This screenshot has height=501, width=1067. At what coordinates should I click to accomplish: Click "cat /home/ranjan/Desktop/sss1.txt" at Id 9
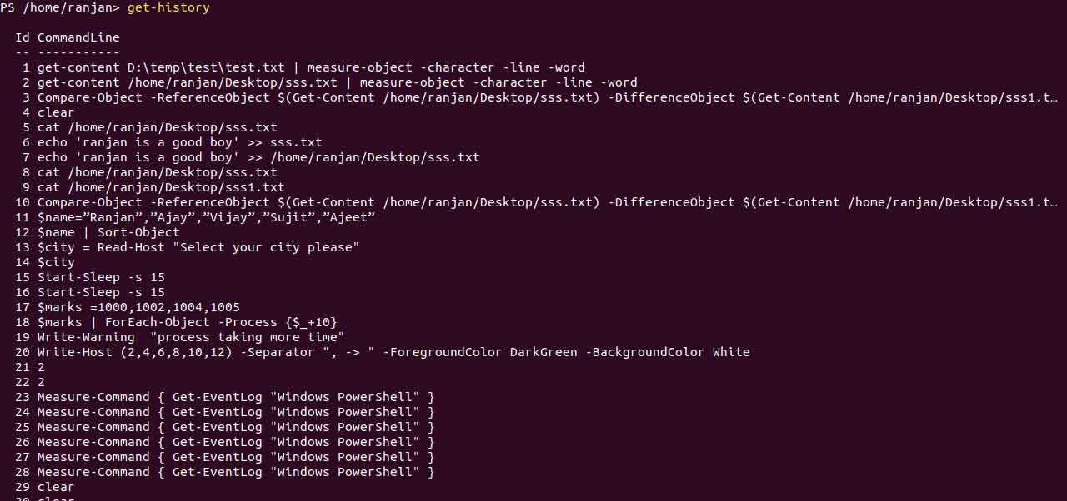pyautogui.click(x=161, y=187)
